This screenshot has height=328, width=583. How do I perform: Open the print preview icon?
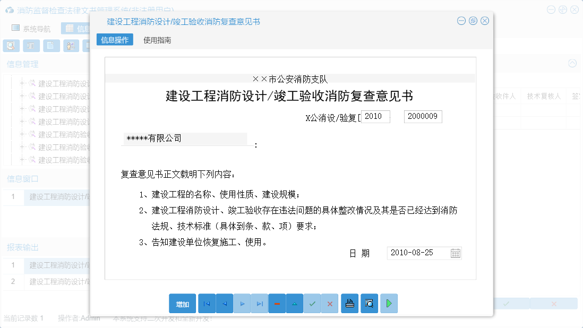tap(368, 303)
